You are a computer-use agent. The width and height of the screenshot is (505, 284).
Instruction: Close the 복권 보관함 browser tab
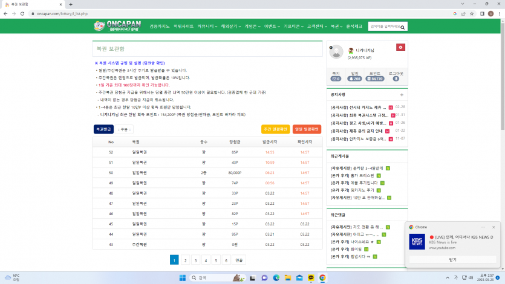pos(60,4)
